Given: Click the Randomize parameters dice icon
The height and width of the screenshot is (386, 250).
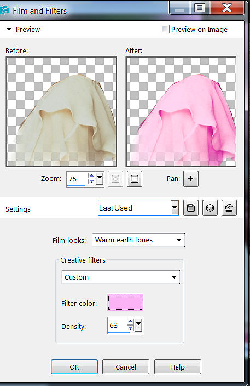Looking at the screenshot, I should (x=210, y=208).
